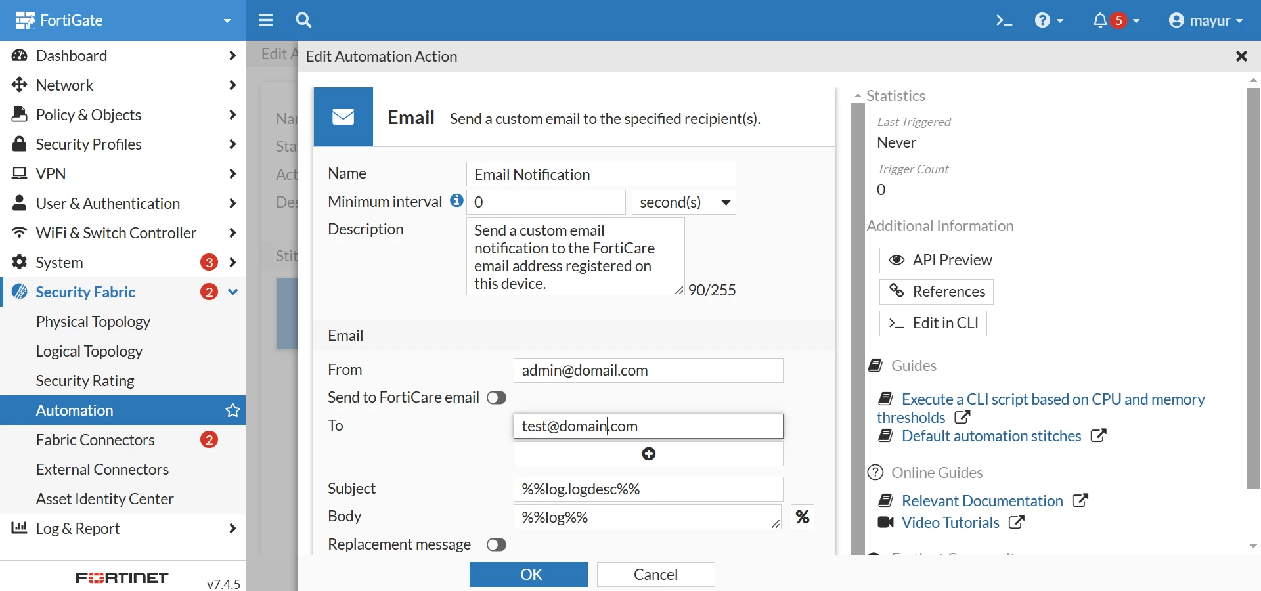Open the second(s) interval unit dropdown

[684, 202]
